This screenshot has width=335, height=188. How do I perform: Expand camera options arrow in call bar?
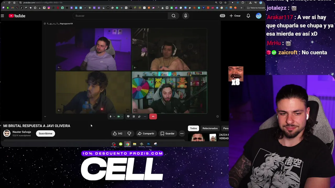pyautogui.click(x=122, y=116)
